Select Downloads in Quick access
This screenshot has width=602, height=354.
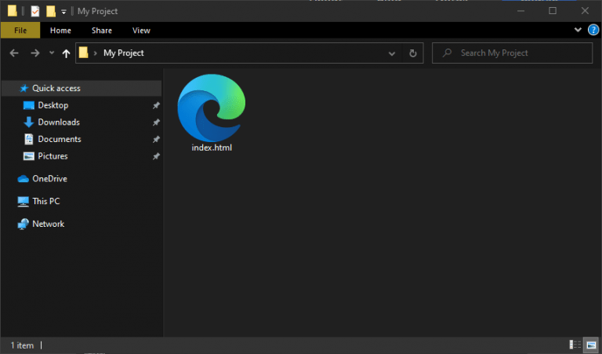pos(58,122)
